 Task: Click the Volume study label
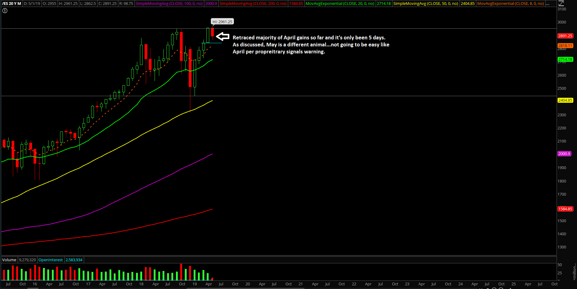pos(9,260)
